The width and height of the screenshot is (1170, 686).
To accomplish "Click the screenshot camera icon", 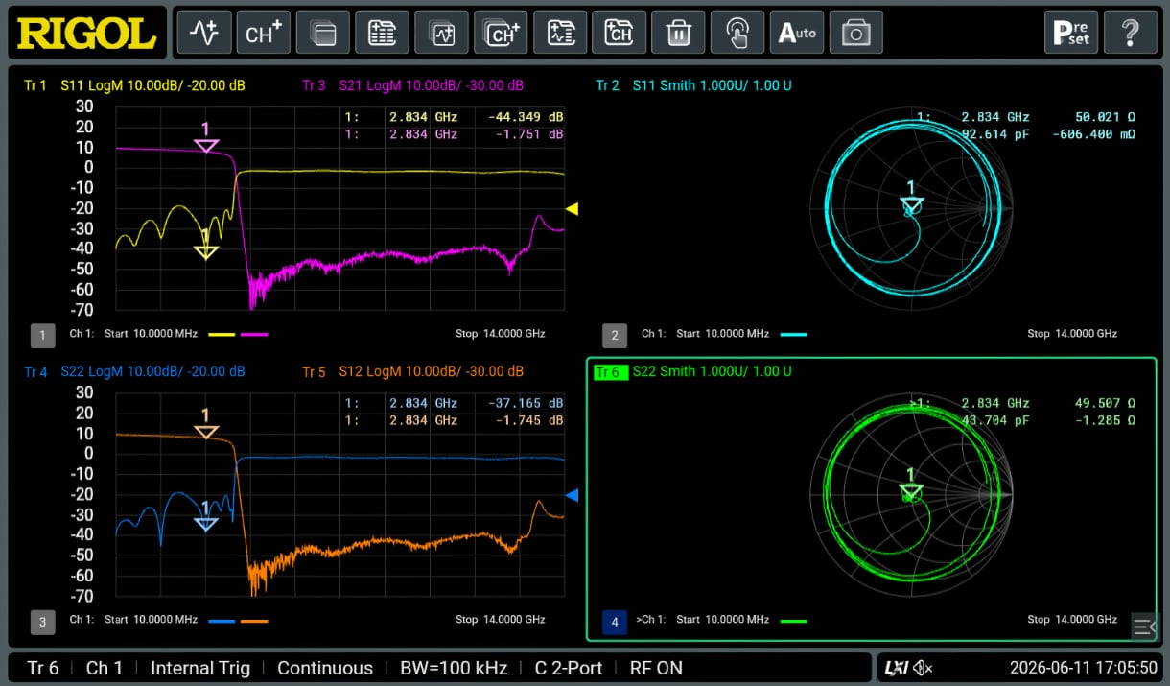I will [856, 33].
